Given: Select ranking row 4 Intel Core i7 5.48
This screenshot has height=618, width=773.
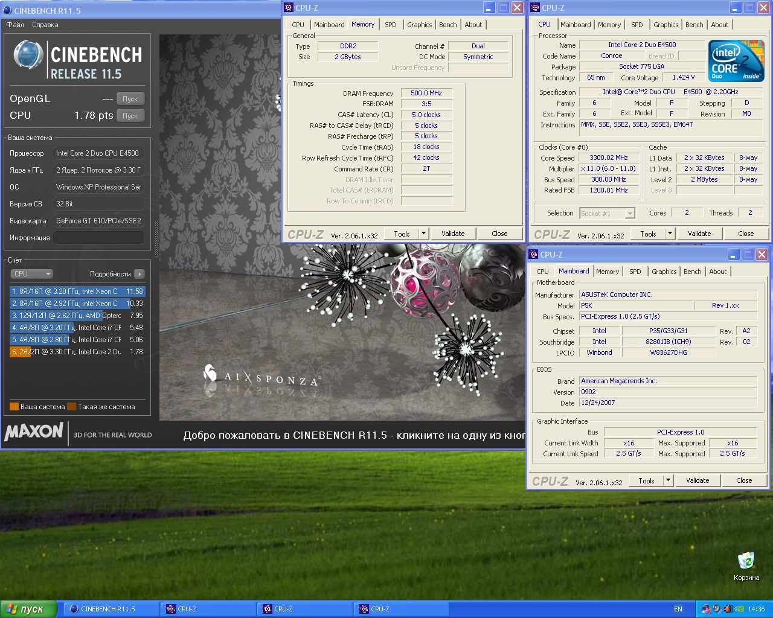Looking at the screenshot, I should 77,328.
